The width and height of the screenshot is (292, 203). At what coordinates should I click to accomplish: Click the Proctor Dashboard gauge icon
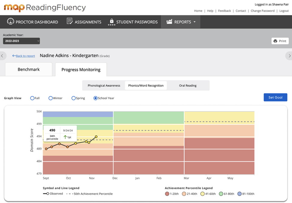click(x=10, y=22)
